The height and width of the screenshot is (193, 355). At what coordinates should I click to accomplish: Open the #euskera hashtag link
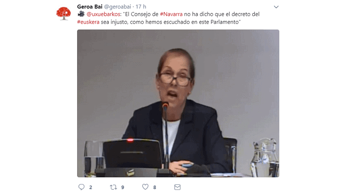coord(88,22)
